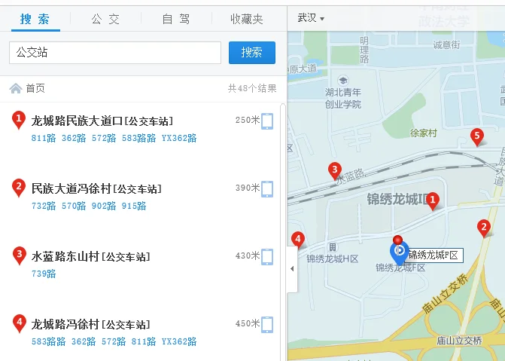505x361 pixels.
Task: Click the 450米 distance text
Action: tap(248, 323)
